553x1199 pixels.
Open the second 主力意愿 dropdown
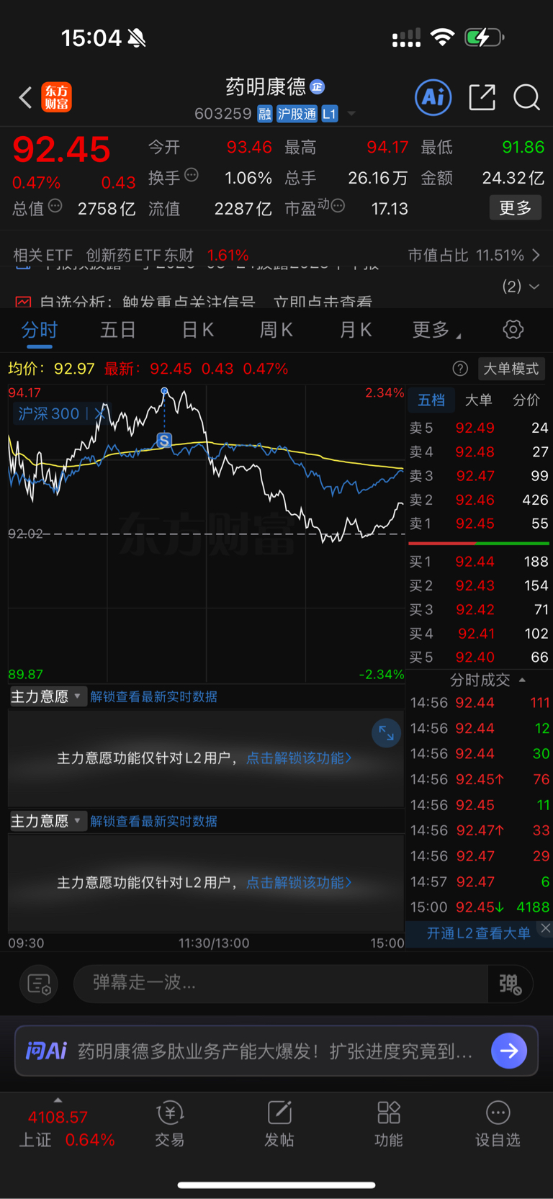click(48, 821)
